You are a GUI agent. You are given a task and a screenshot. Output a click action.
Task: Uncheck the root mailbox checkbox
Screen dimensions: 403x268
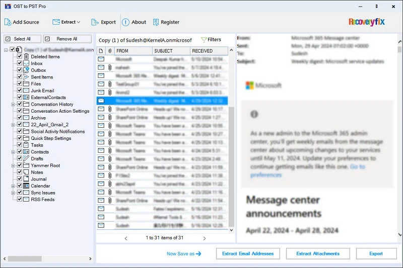pos(12,49)
